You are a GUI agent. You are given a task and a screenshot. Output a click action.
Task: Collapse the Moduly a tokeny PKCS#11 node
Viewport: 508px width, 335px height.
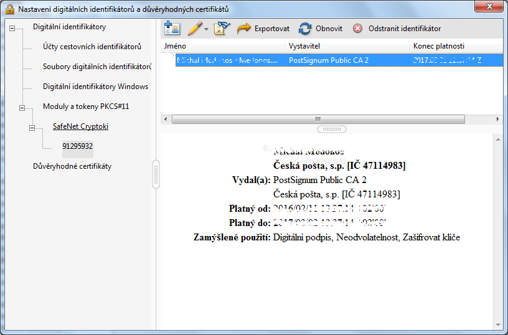[22, 108]
